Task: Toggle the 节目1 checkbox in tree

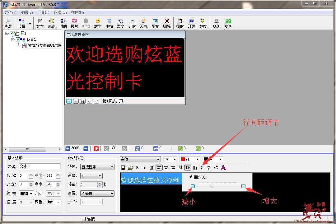Action: point(18,40)
